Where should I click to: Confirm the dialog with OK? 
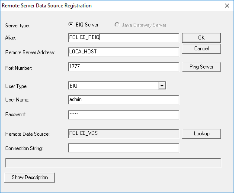[201, 38]
